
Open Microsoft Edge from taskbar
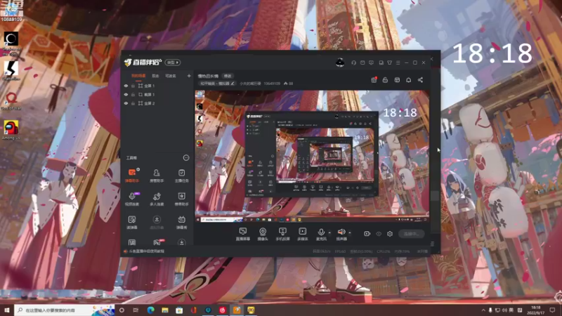click(x=150, y=310)
